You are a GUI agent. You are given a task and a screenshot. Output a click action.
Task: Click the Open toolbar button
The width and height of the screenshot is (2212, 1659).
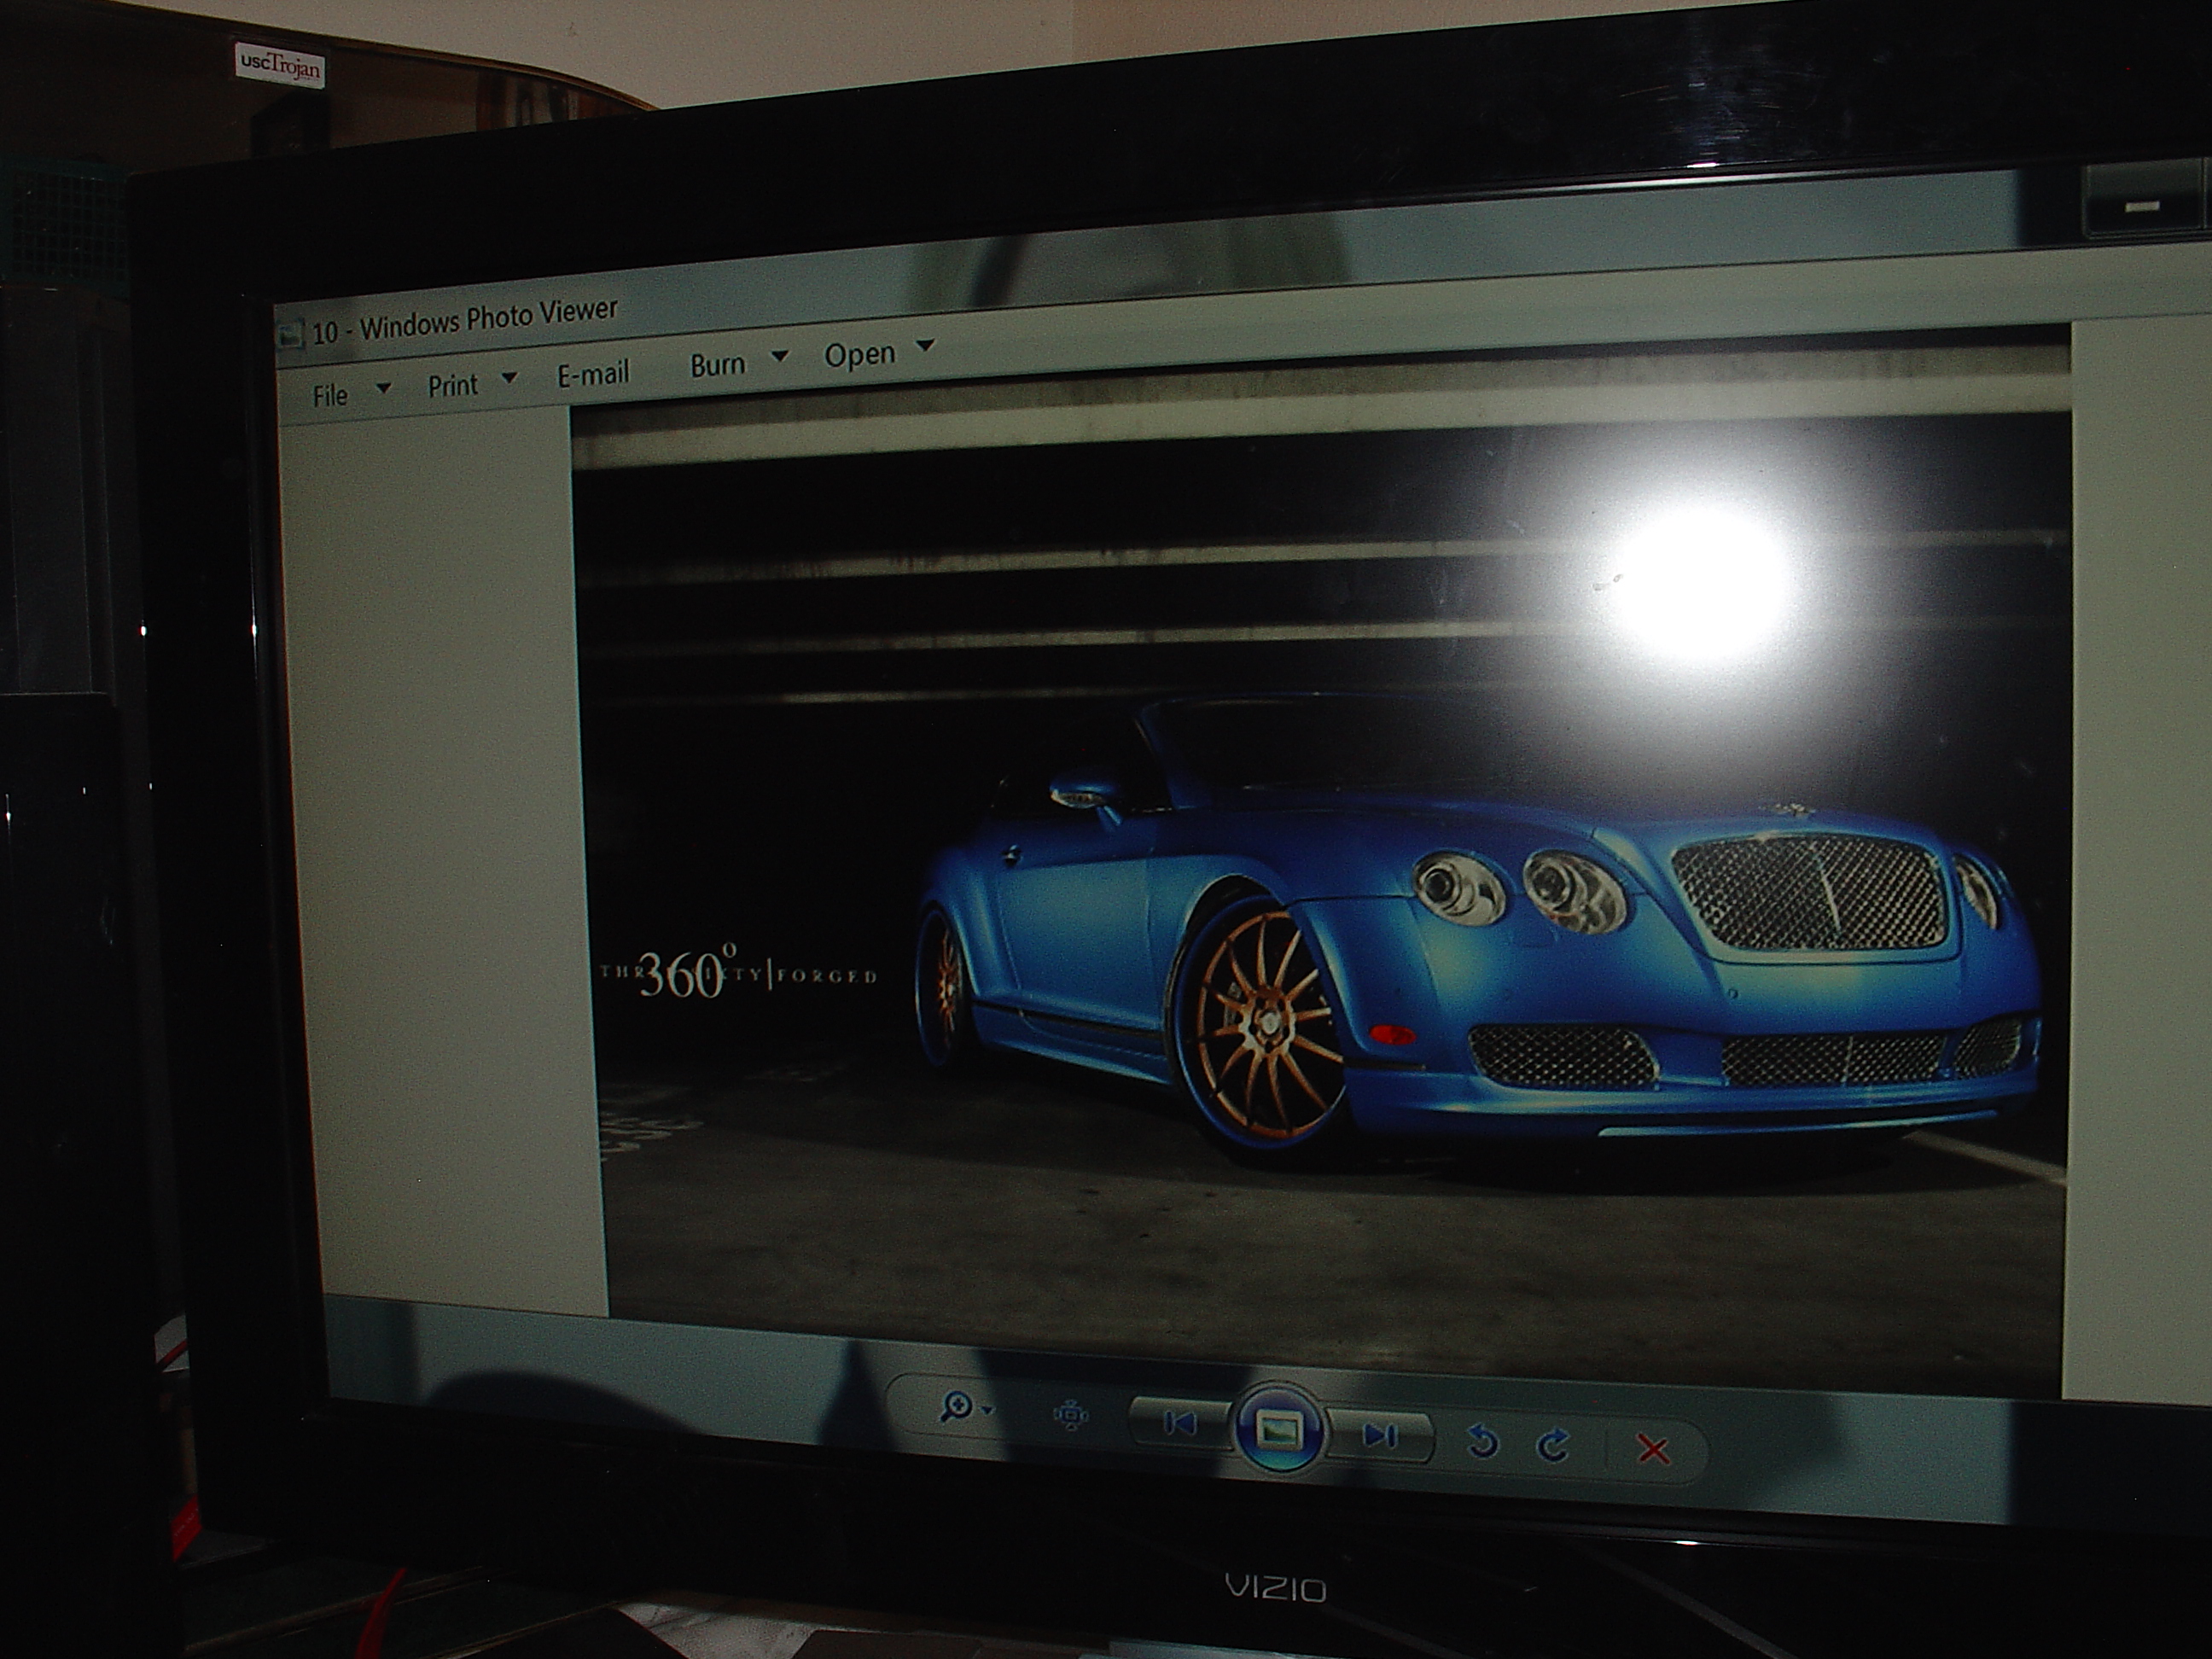point(859,355)
